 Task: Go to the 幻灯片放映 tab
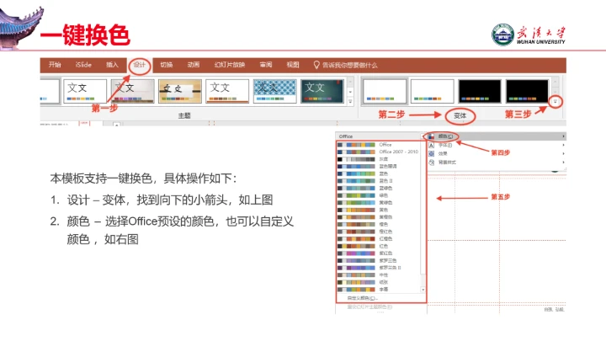tap(230, 65)
